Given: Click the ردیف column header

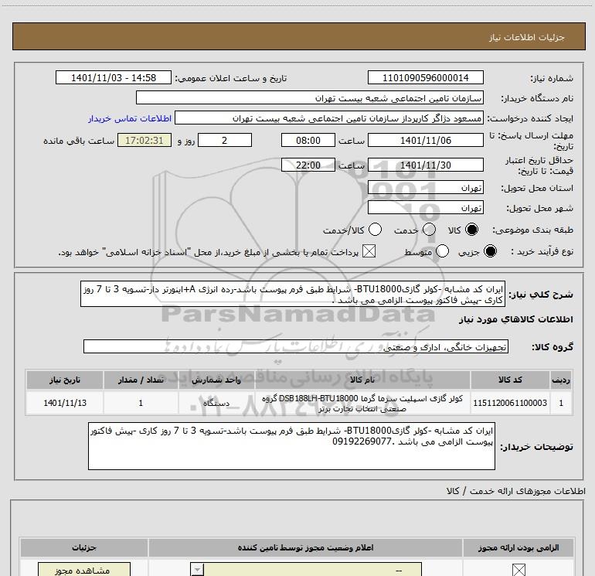Looking at the screenshot, I should 561,380.
